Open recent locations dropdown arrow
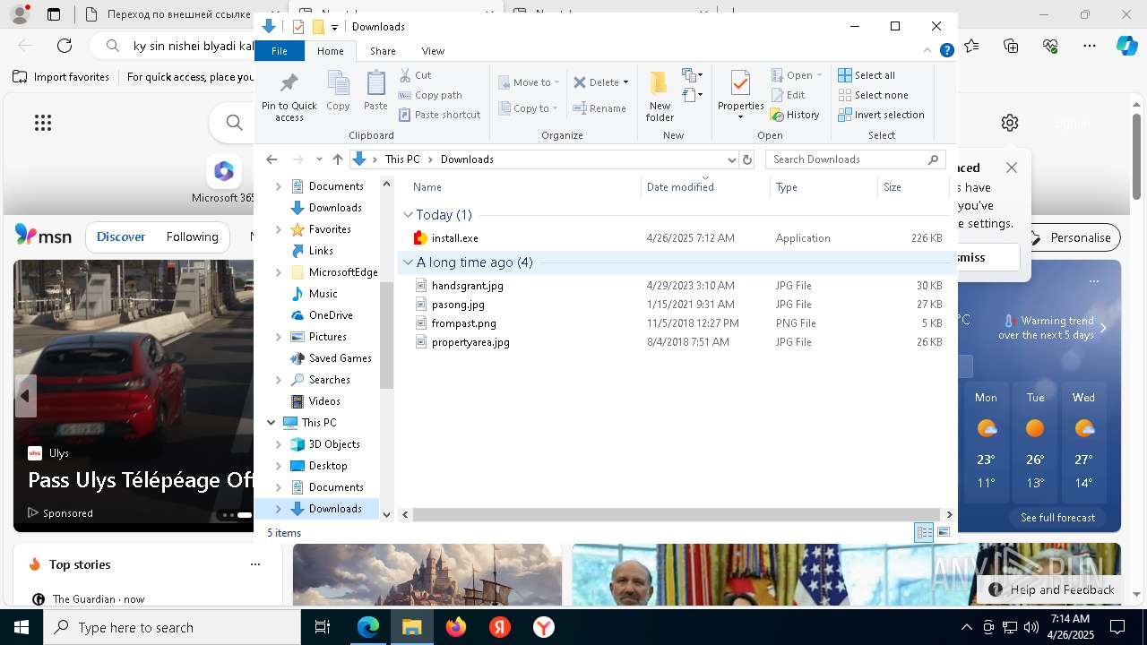Image resolution: width=1147 pixels, height=645 pixels. click(319, 159)
